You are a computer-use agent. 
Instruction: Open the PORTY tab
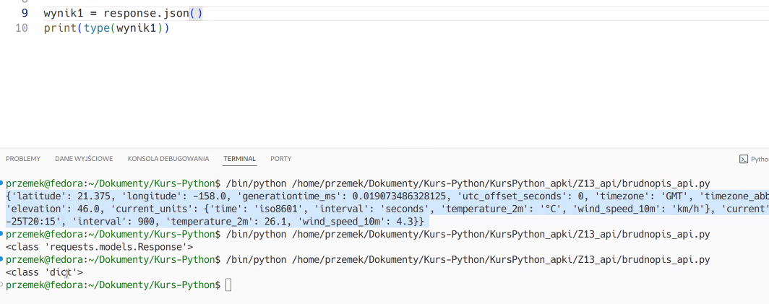[280, 159]
